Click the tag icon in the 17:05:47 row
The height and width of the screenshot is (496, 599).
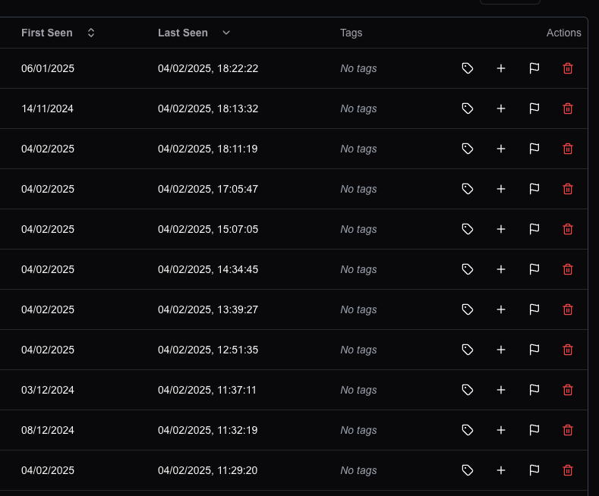point(468,189)
